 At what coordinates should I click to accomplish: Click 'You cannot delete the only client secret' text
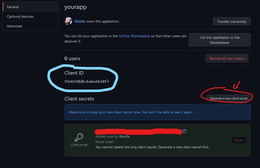[152, 147]
